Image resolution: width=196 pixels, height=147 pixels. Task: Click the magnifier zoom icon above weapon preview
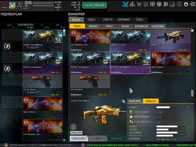click(124, 101)
